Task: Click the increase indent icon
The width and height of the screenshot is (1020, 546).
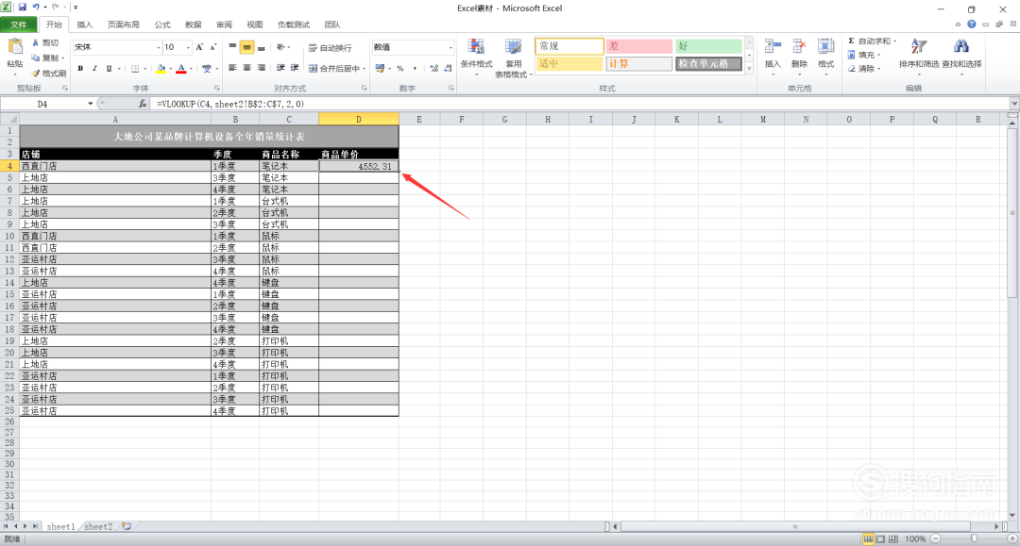Action: coord(295,68)
